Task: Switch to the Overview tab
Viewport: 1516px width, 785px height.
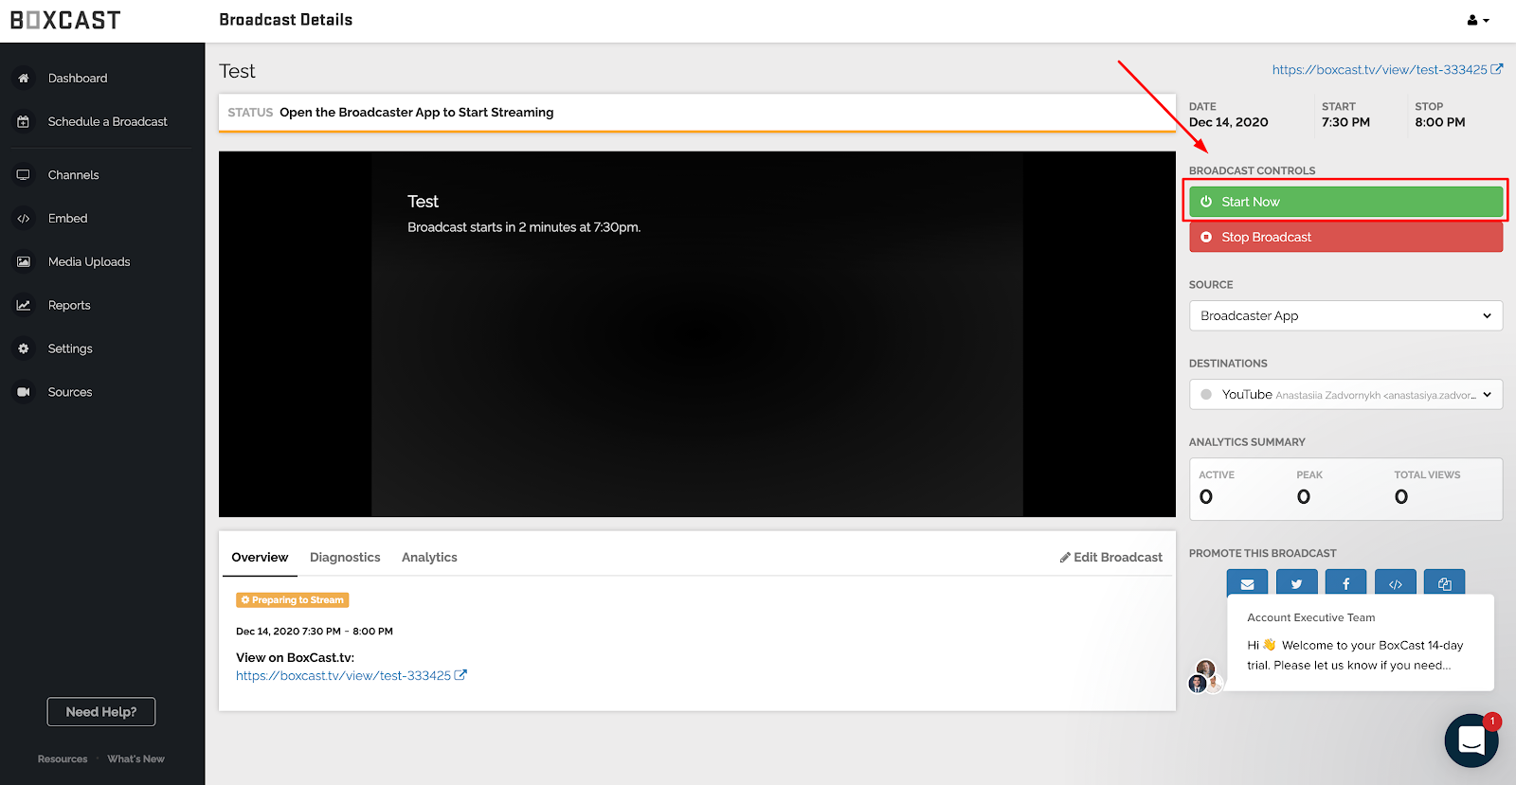Action: [x=260, y=558]
